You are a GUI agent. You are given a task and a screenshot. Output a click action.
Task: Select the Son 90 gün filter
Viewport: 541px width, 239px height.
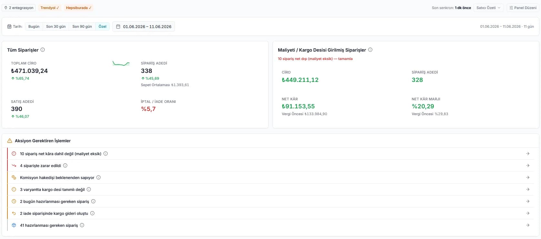[x=82, y=26]
